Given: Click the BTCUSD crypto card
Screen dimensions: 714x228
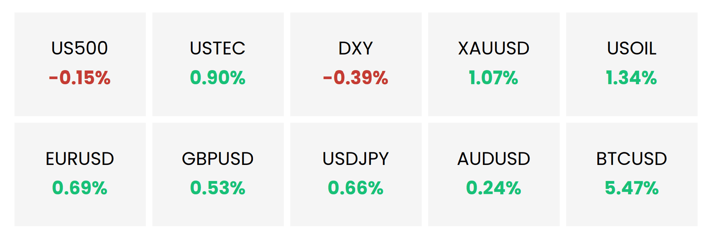Looking at the screenshot, I should tap(631, 175).
